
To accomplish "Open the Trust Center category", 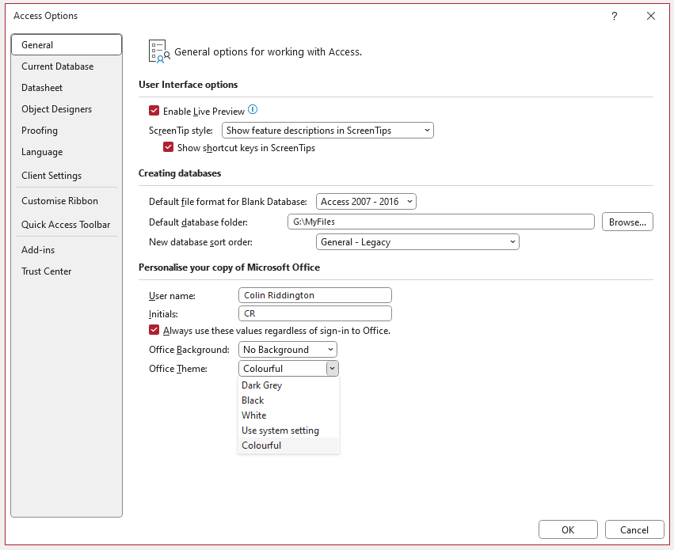I will click(47, 271).
